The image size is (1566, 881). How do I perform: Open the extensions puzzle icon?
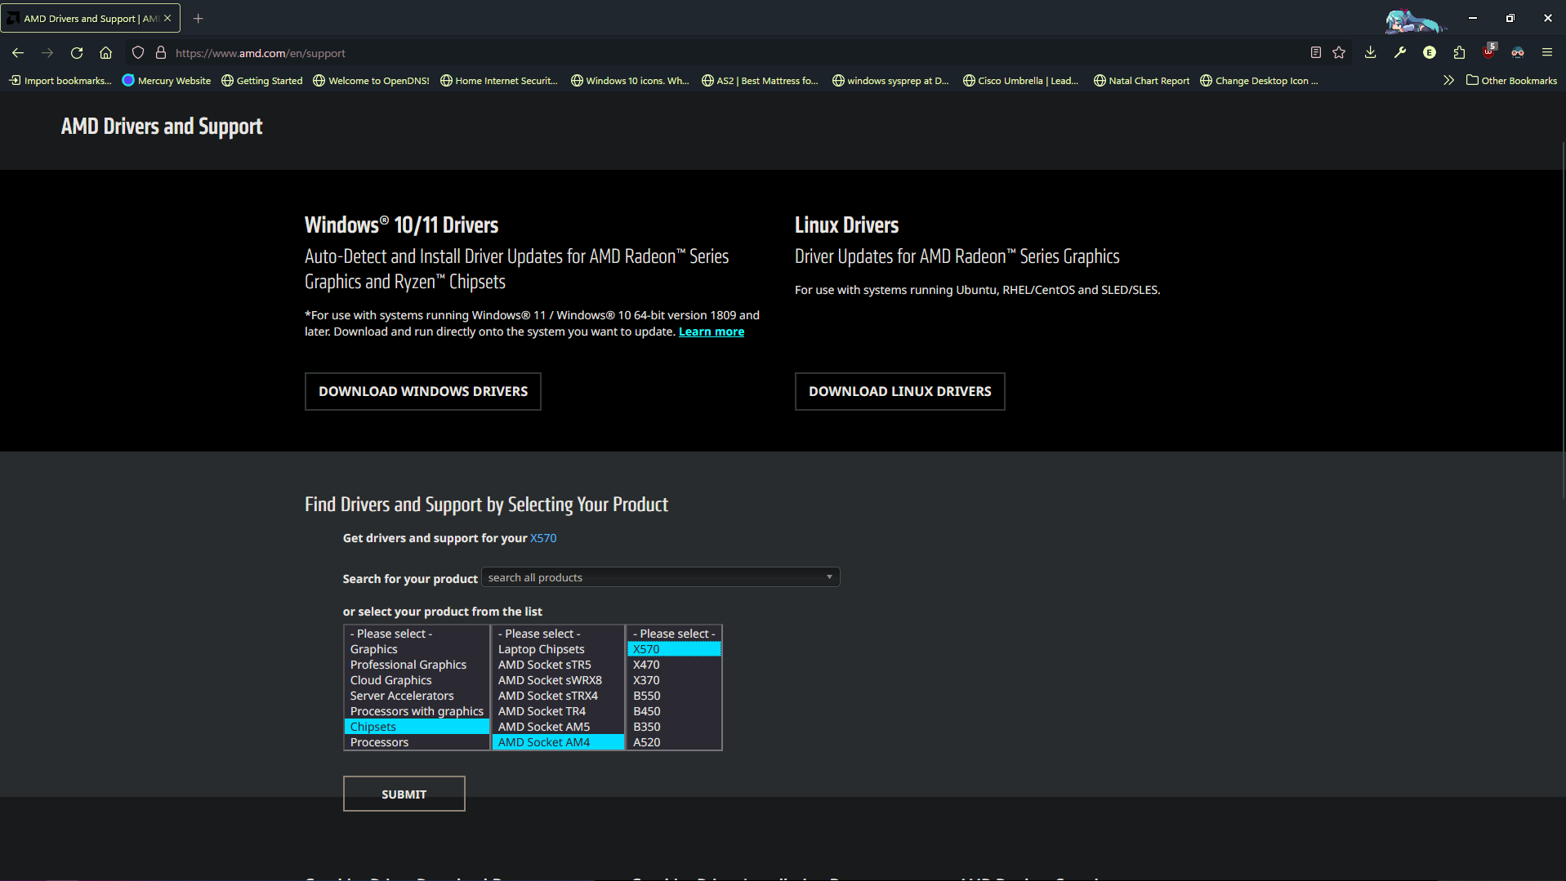tap(1459, 53)
